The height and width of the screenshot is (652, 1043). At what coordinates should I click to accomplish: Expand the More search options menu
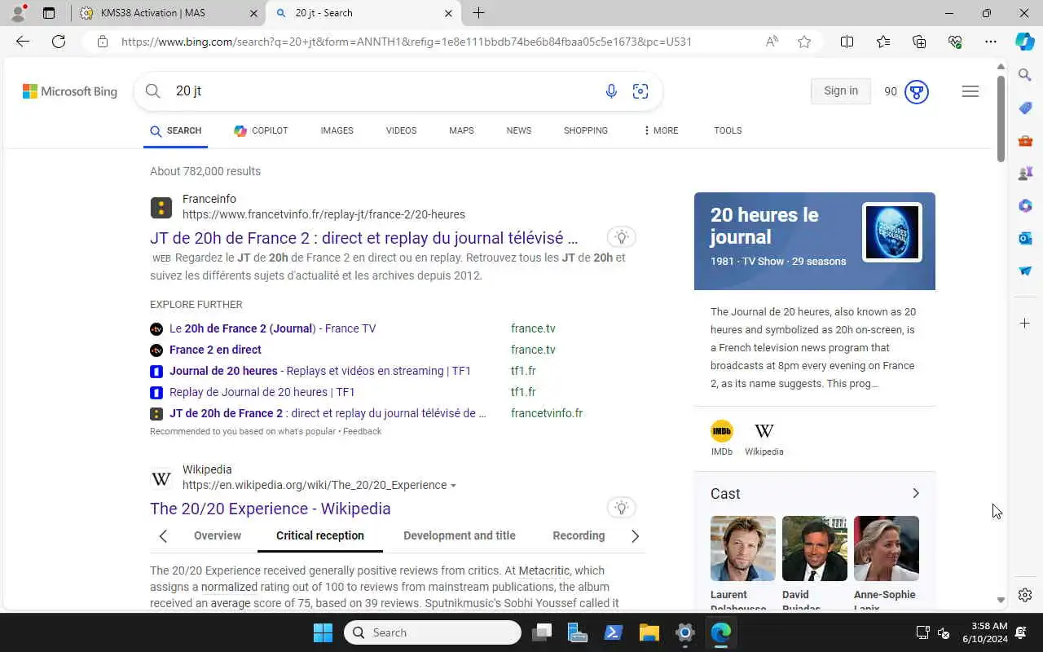[x=661, y=130]
